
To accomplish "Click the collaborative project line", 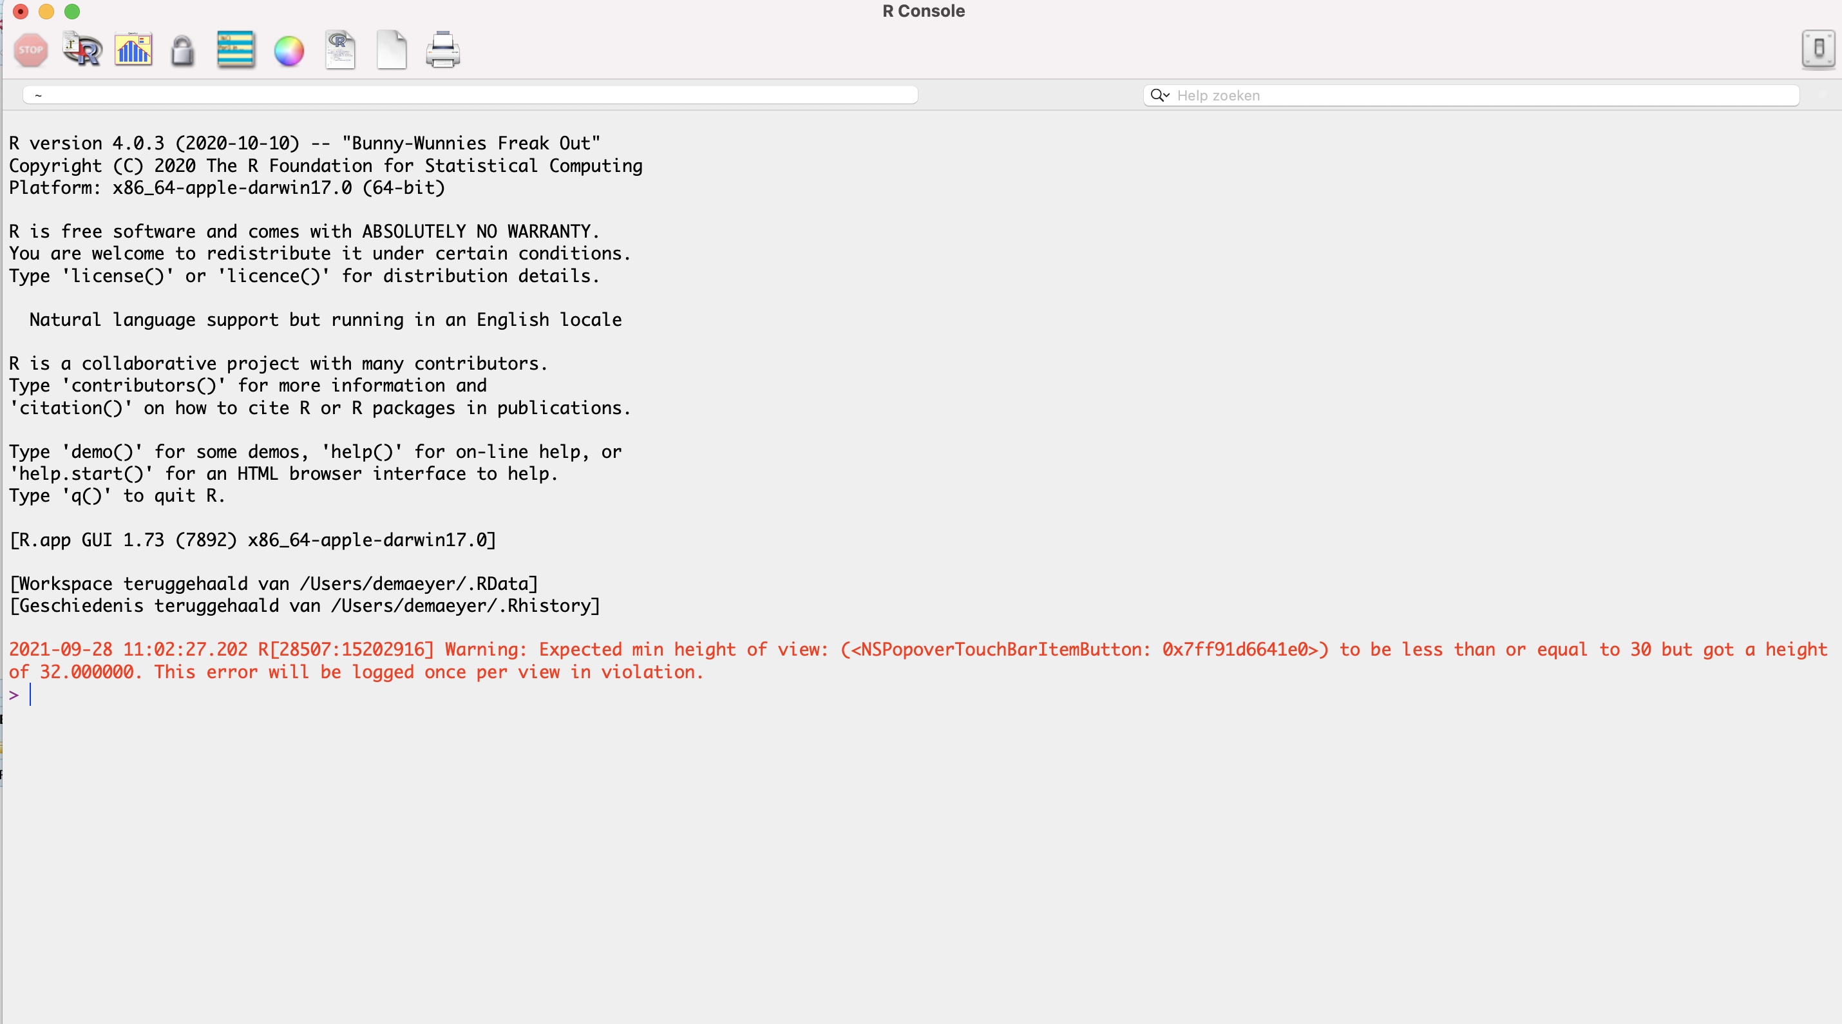I will coord(278,363).
